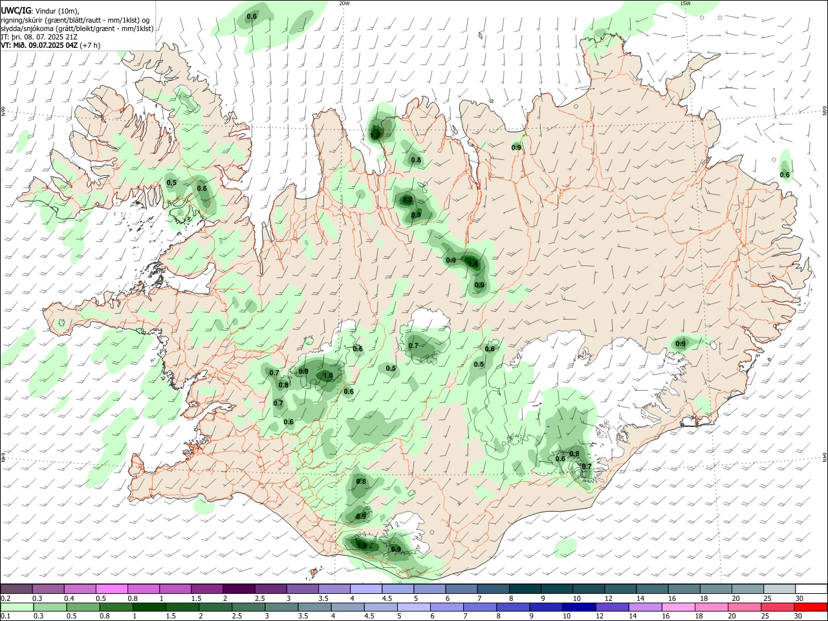Click the 20W longitude label at the top edge
The height and width of the screenshot is (621, 828).
[x=344, y=3]
